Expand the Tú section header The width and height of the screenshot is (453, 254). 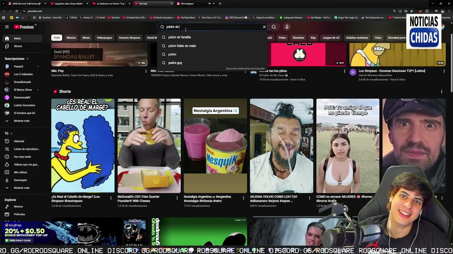8,133
